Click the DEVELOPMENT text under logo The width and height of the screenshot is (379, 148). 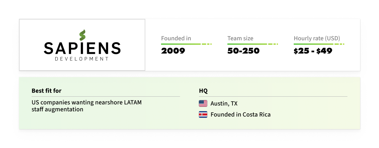click(x=82, y=59)
